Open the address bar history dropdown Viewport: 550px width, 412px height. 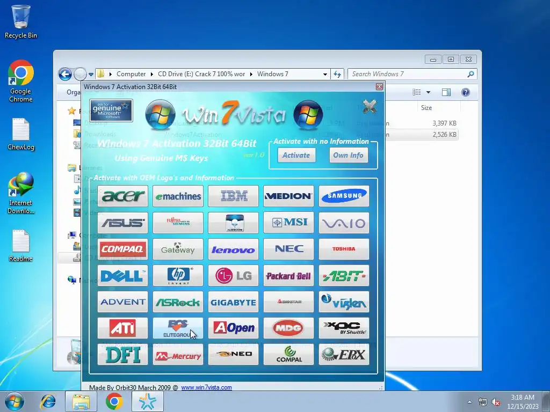(325, 74)
